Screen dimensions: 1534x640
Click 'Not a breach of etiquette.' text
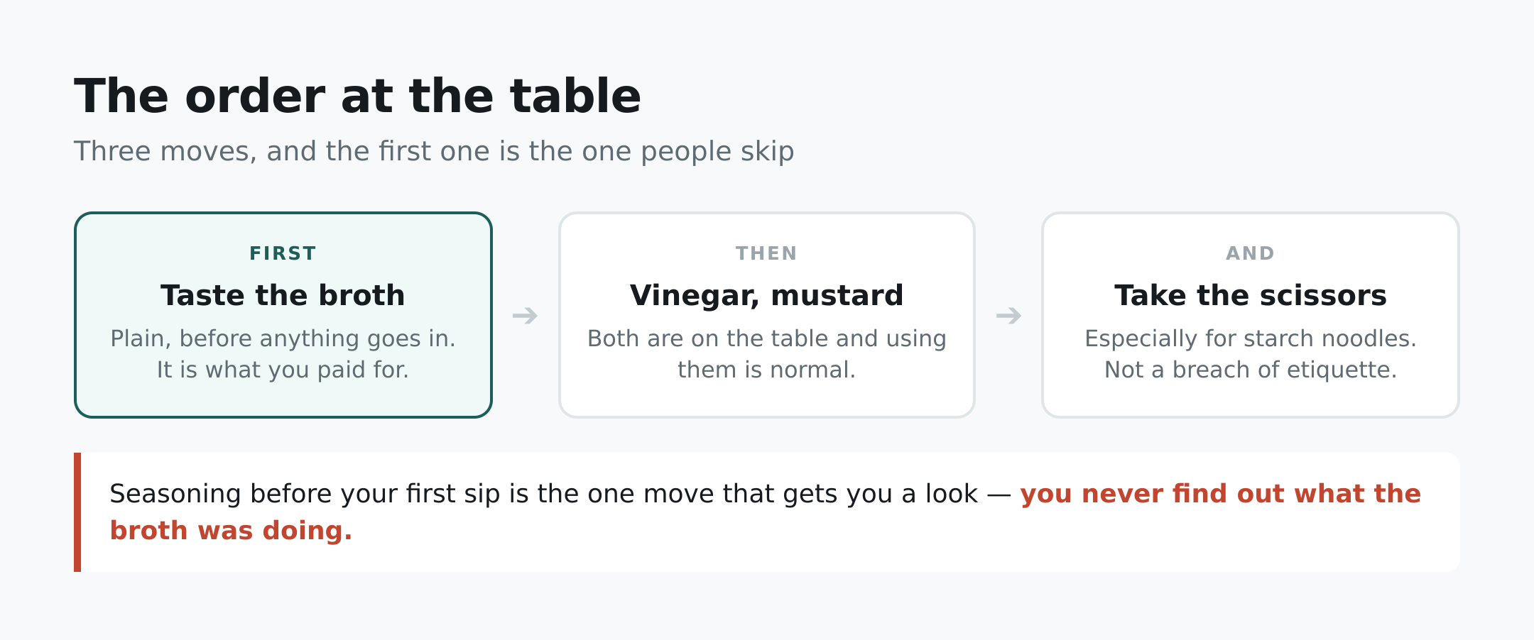pyautogui.click(x=1250, y=370)
